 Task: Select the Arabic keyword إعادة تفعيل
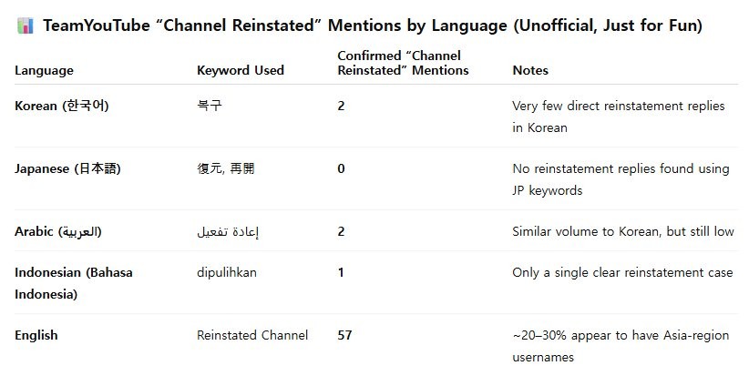click(228, 231)
